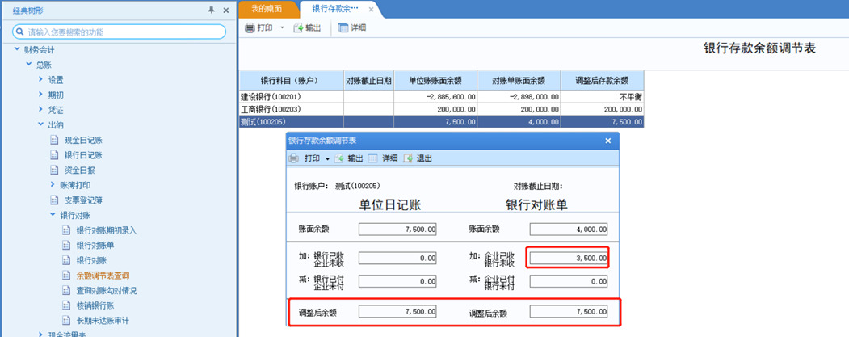Click the 详细 detail icon in main toolbar
The image size is (849, 337).
click(x=343, y=27)
